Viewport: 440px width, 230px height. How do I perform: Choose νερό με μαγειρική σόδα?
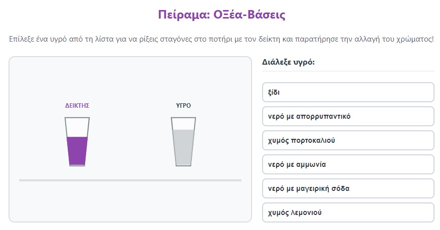(348, 188)
